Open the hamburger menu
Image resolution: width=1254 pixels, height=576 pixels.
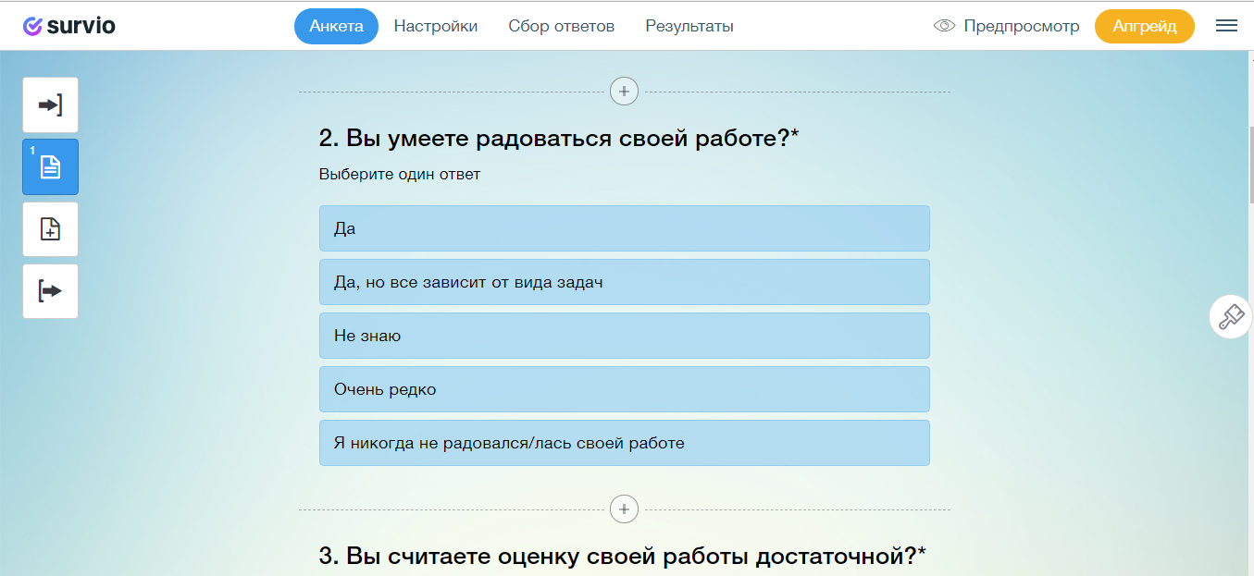(x=1226, y=25)
